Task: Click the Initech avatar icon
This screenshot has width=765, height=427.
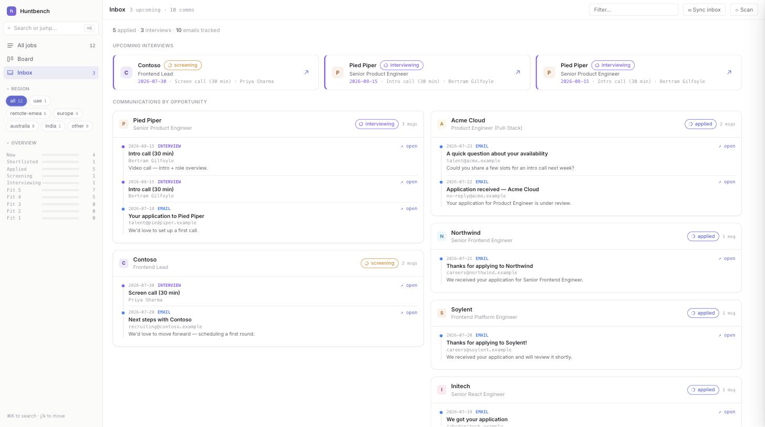Action: (441, 390)
